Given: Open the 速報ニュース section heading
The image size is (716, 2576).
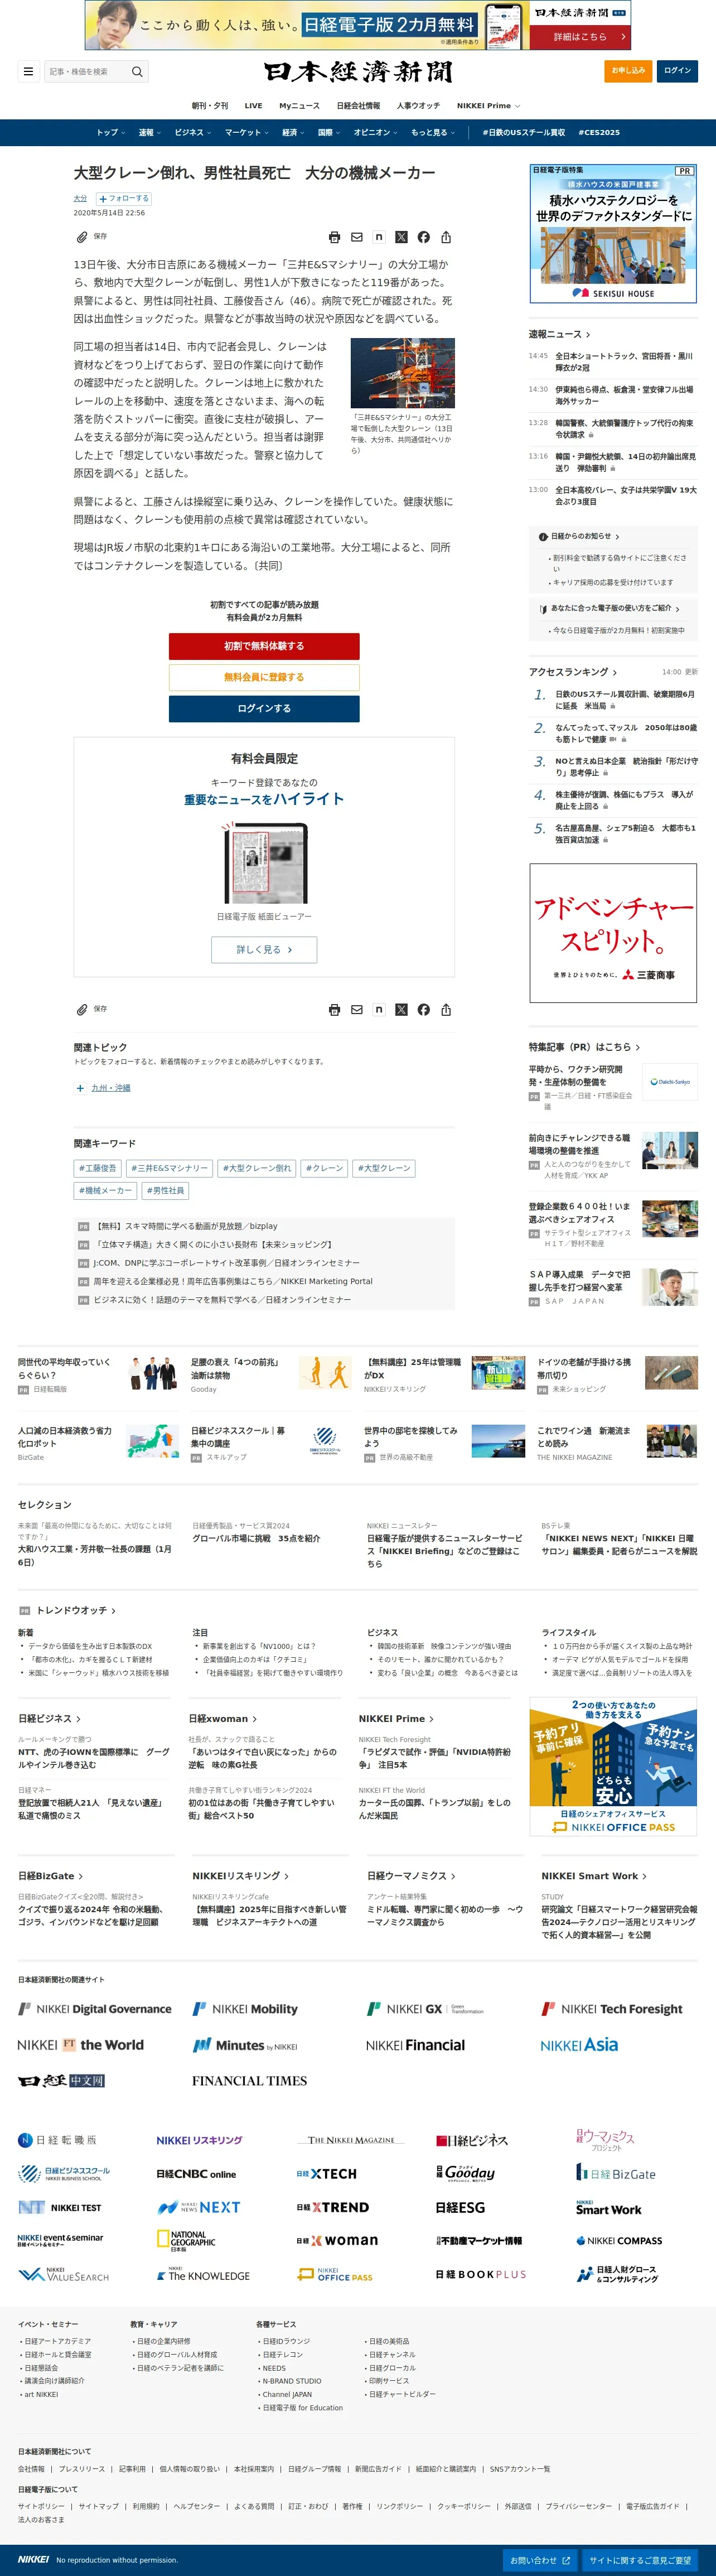Looking at the screenshot, I should [x=559, y=335].
